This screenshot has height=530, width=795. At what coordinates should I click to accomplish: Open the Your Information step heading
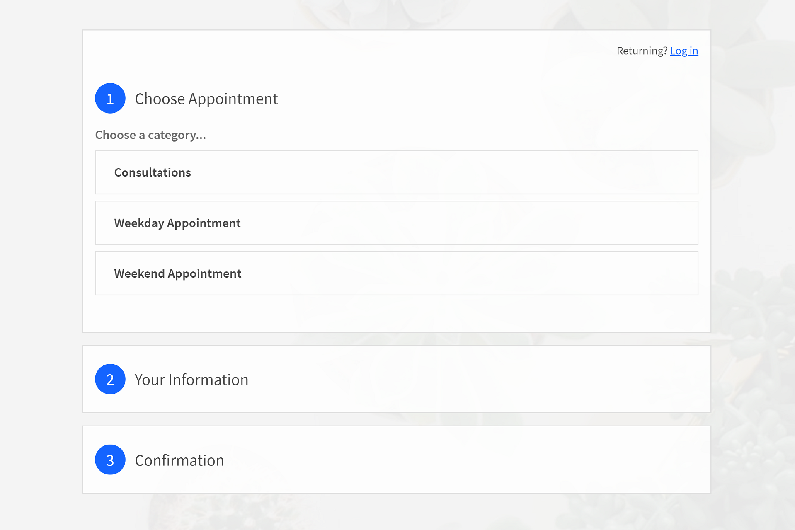click(191, 380)
